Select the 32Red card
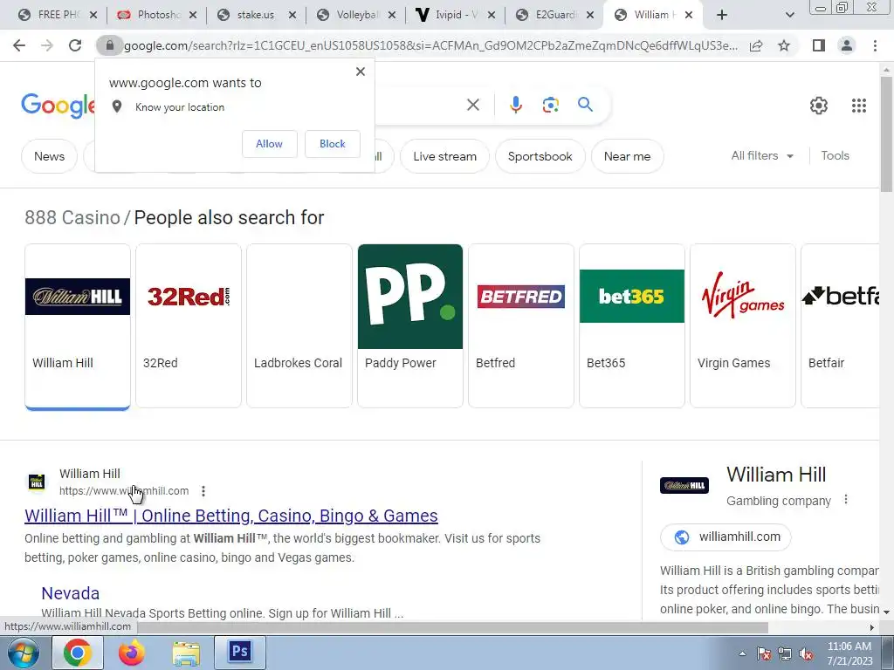Screen dimensions: 894x670 click(189, 326)
